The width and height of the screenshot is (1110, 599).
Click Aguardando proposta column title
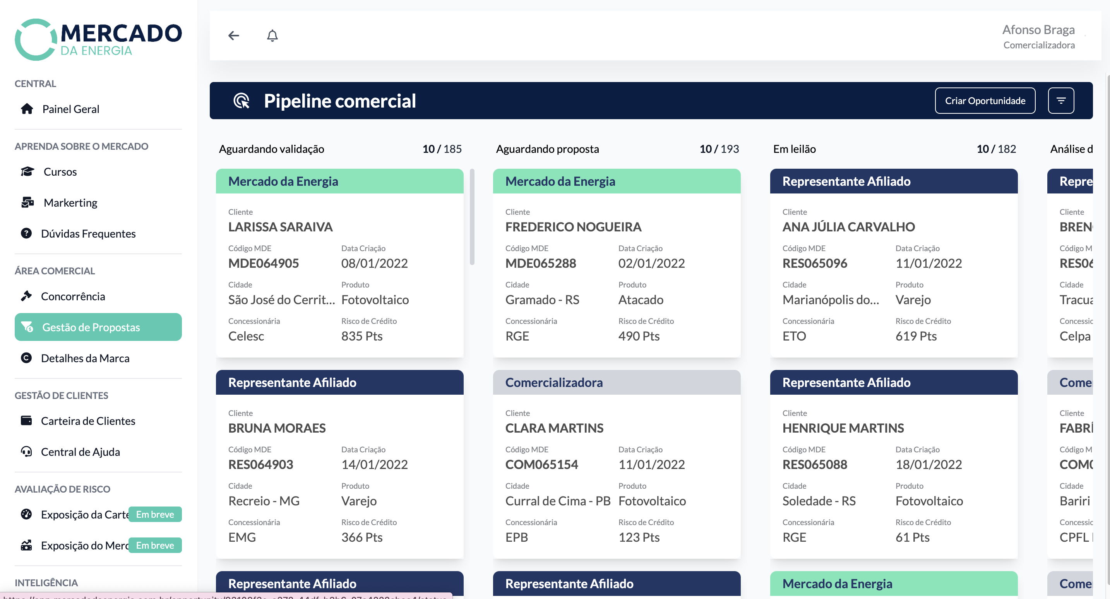547,149
